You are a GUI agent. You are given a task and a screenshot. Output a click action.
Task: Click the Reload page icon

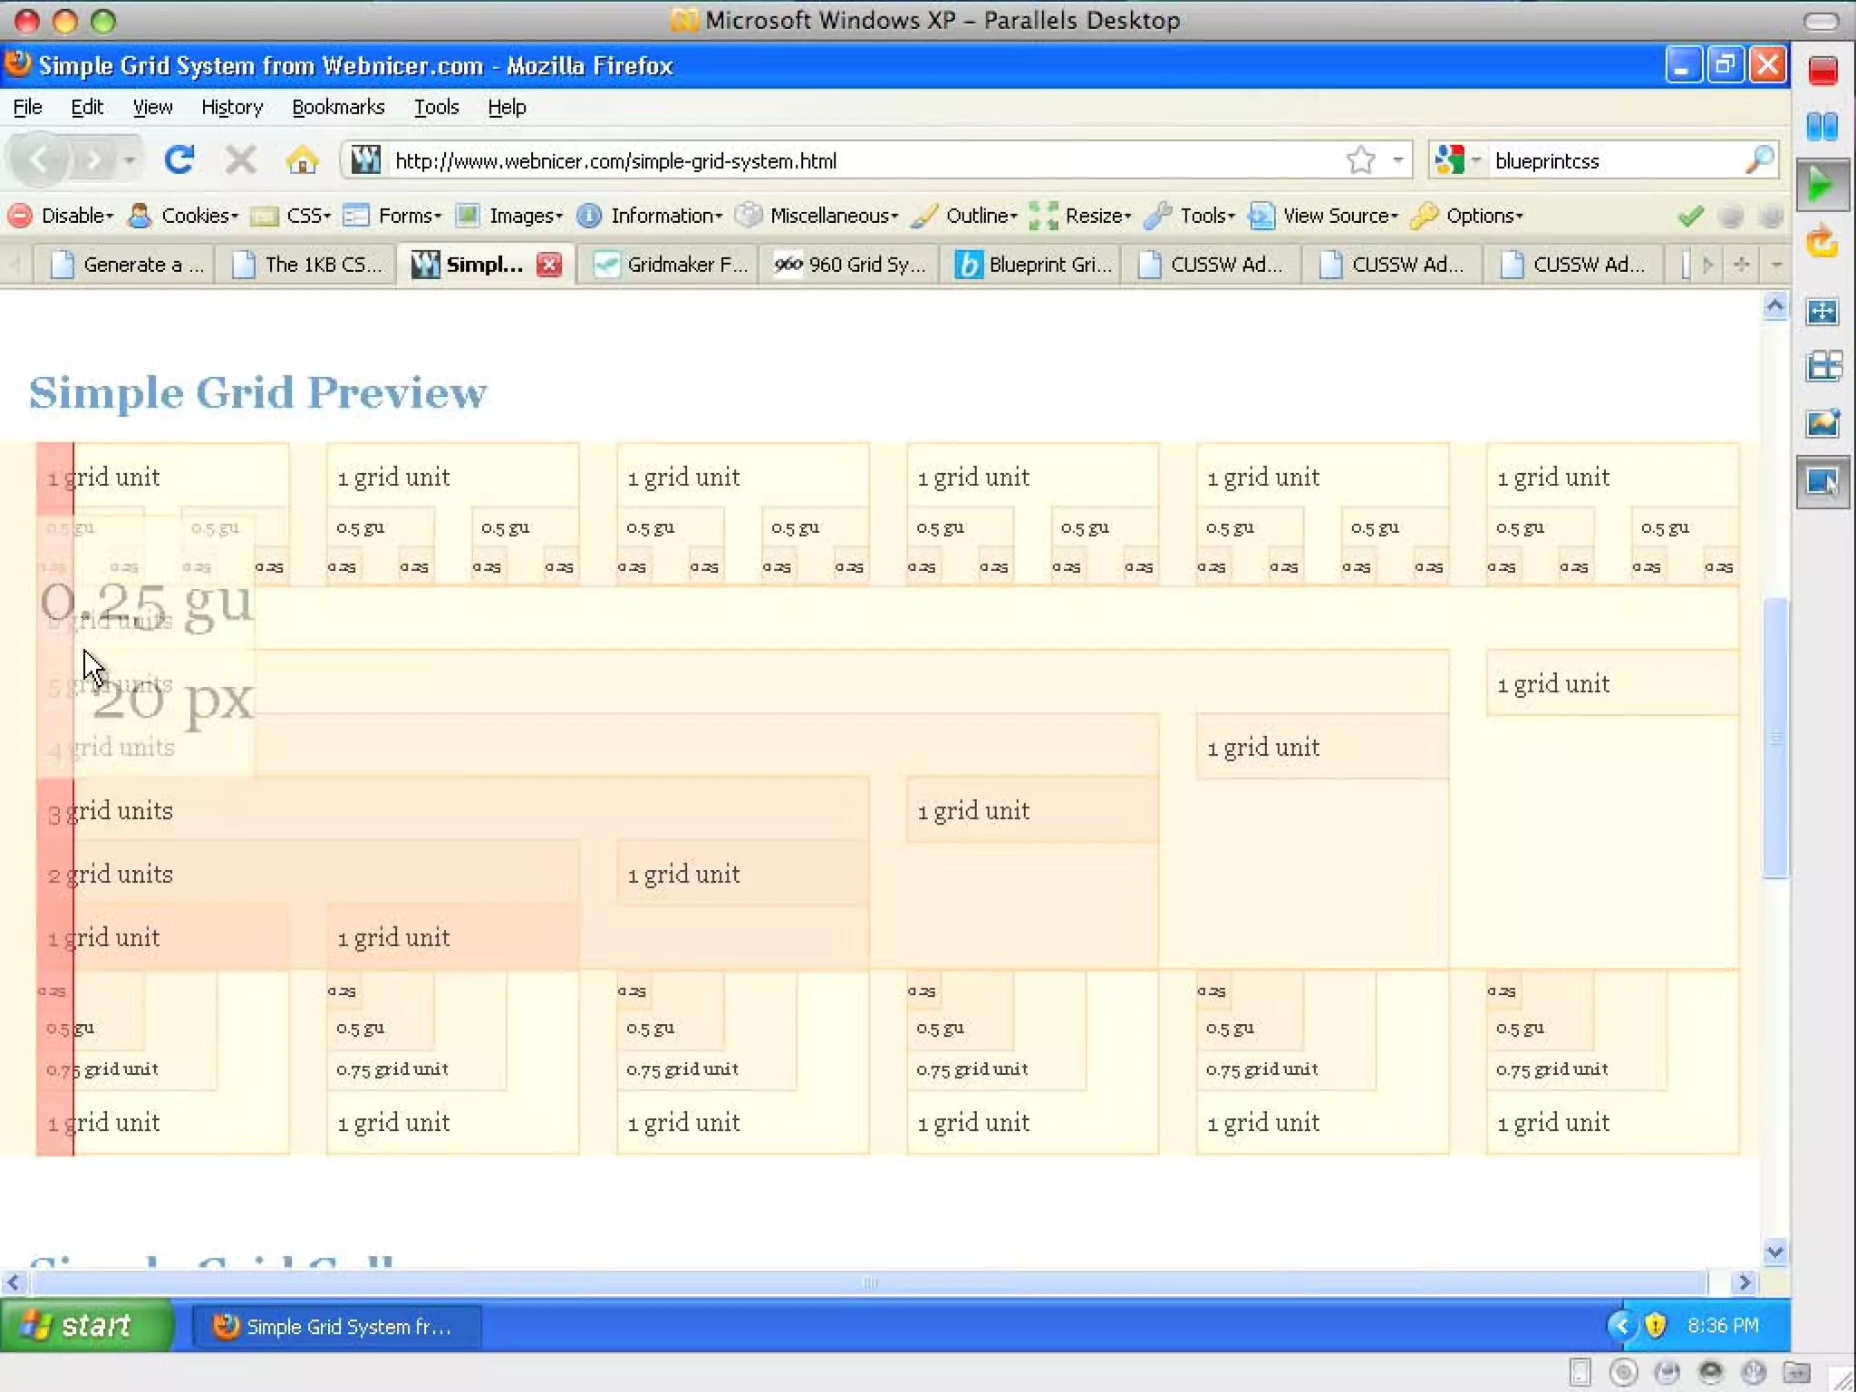coord(179,160)
